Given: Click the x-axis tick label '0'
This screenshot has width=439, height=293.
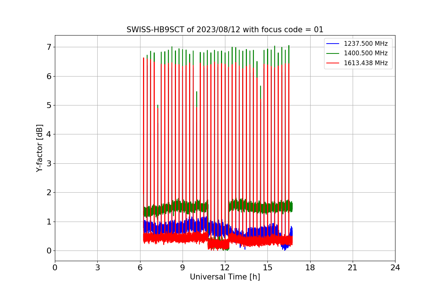Looking at the screenshot, I should (x=55, y=268).
